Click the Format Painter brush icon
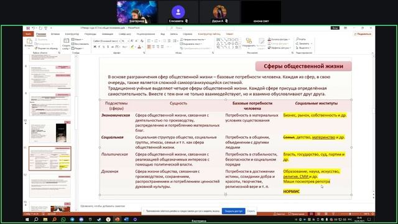Image resolution: width=398 pixels, height=224 pixels. (36, 48)
